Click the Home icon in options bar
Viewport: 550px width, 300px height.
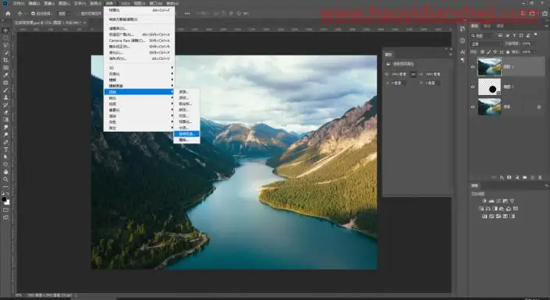[8, 13]
